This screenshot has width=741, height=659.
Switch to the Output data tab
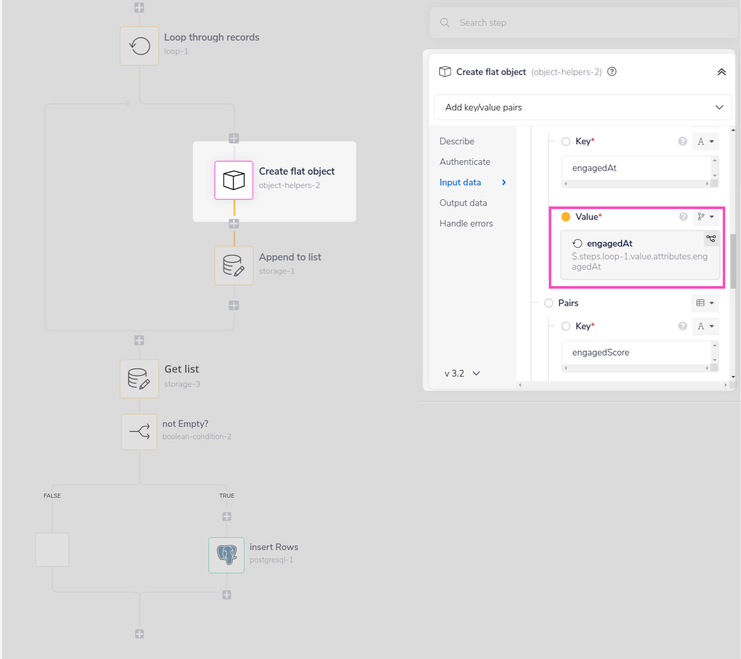tap(463, 203)
